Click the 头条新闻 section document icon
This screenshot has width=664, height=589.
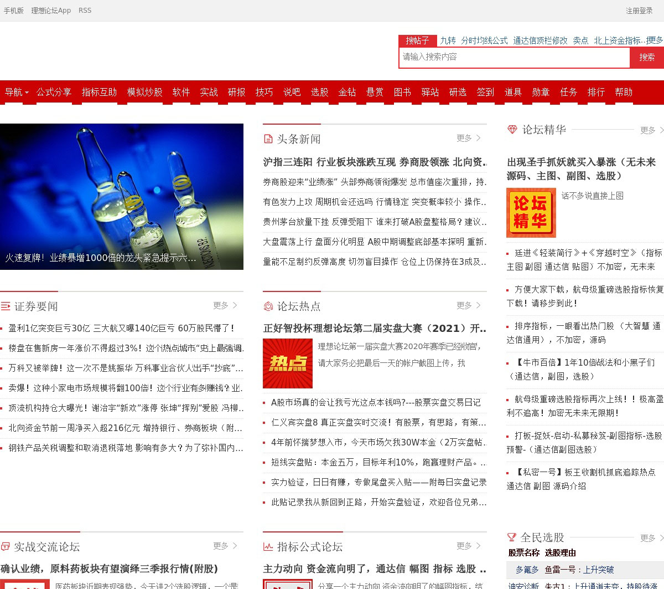point(268,139)
